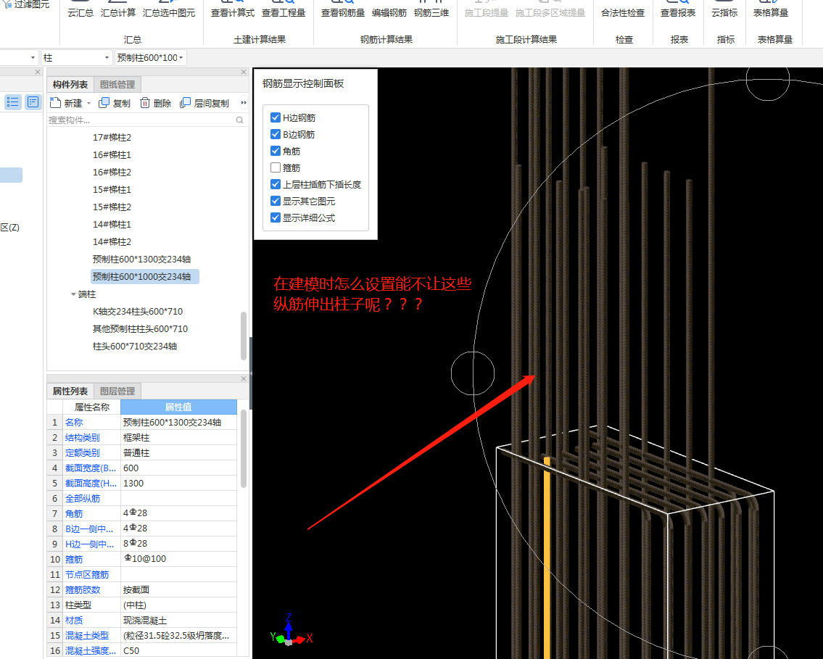Switch to 图层管理 tab

pyautogui.click(x=117, y=391)
